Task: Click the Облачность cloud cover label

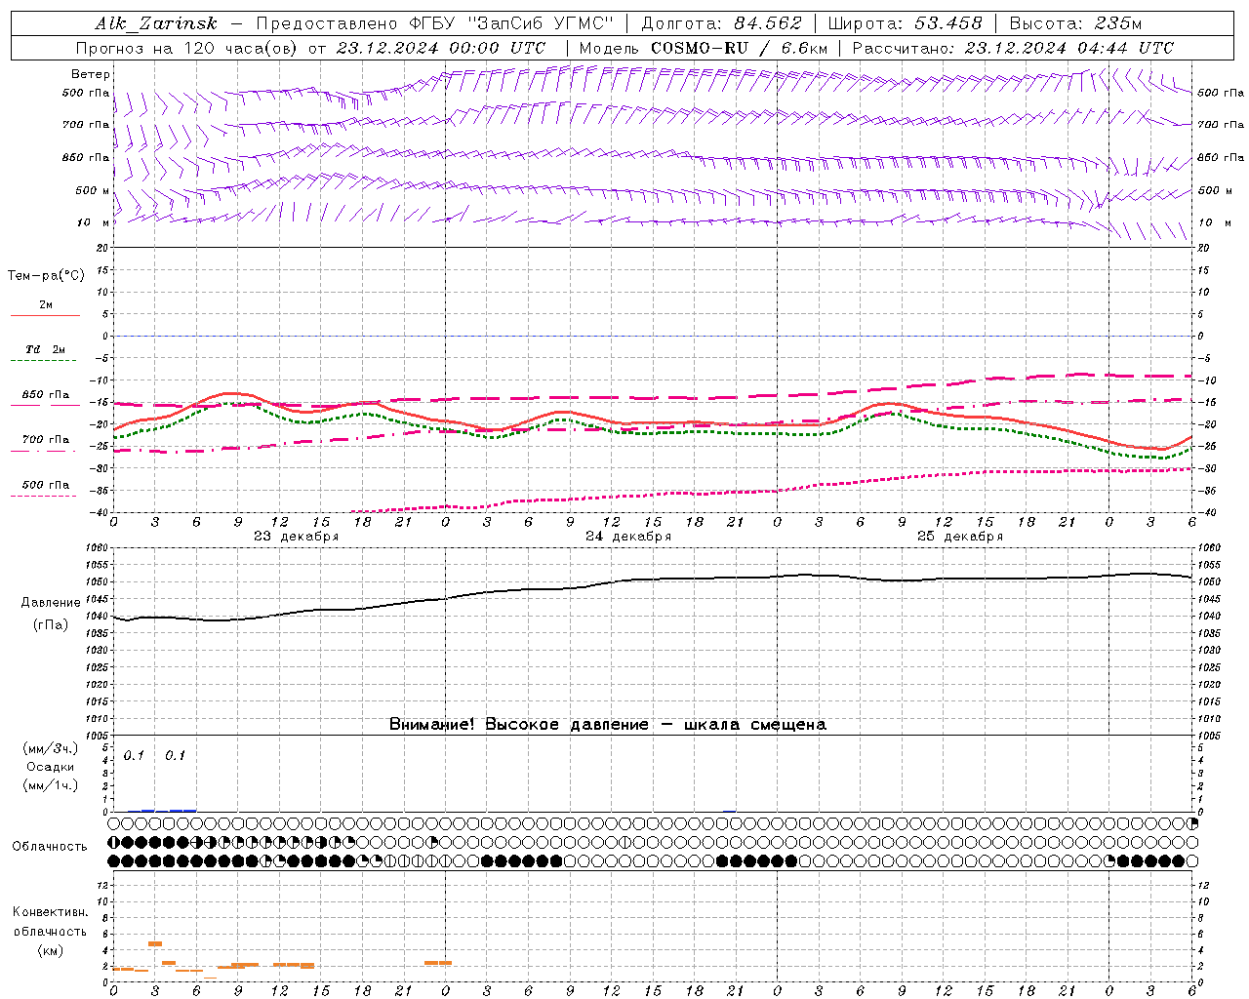Action: click(x=50, y=847)
